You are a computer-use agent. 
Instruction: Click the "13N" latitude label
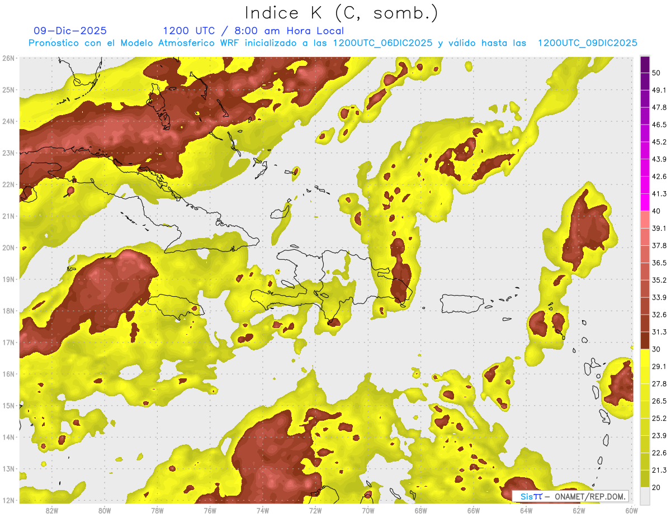8,468
